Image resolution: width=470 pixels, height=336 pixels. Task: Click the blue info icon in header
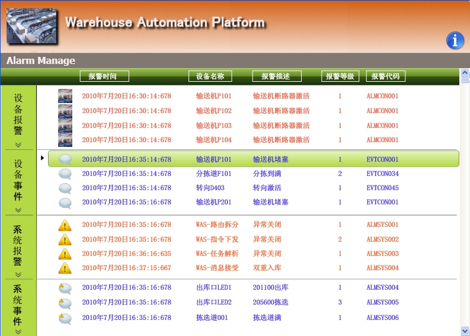click(455, 40)
